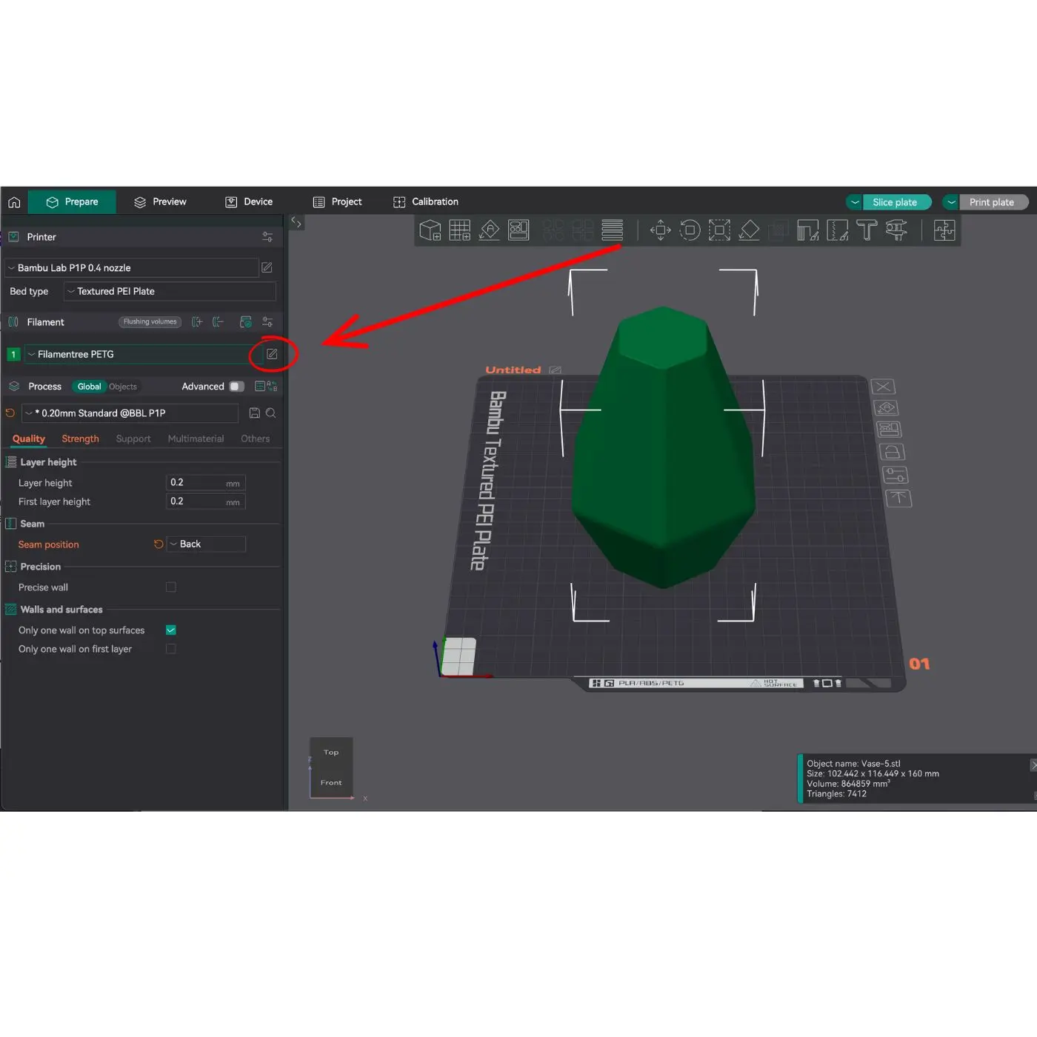1037x1037 pixels.
Task: Select the Move tool in toolbar
Action: (x=660, y=230)
